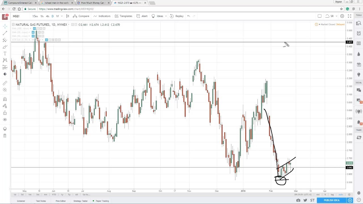Toggle visibility of EMA 200 indicator
The height and width of the screenshot is (204, 363).
(x=34, y=29)
